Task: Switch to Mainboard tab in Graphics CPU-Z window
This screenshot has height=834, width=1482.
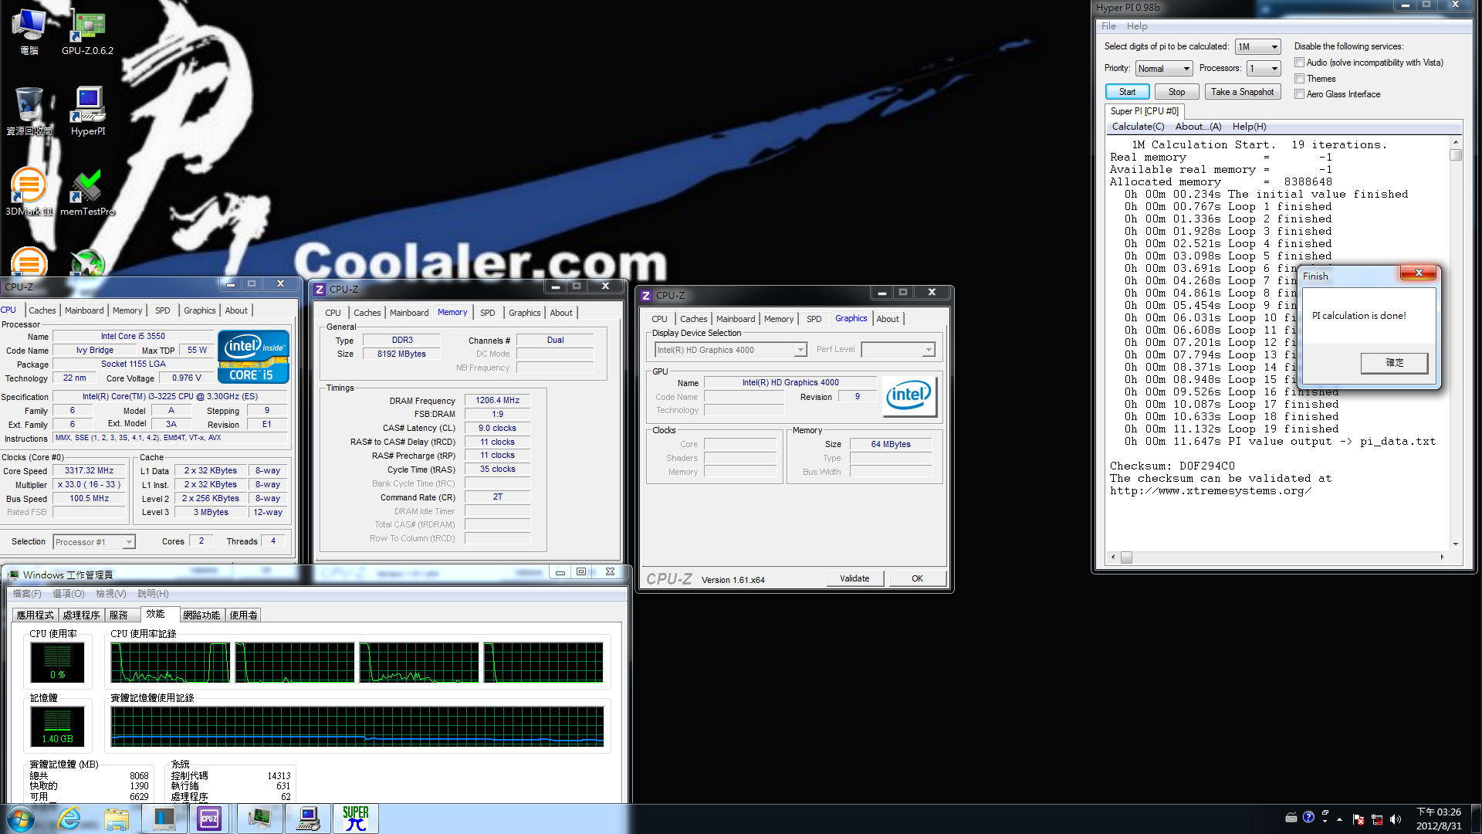Action: click(x=736, y=319)
